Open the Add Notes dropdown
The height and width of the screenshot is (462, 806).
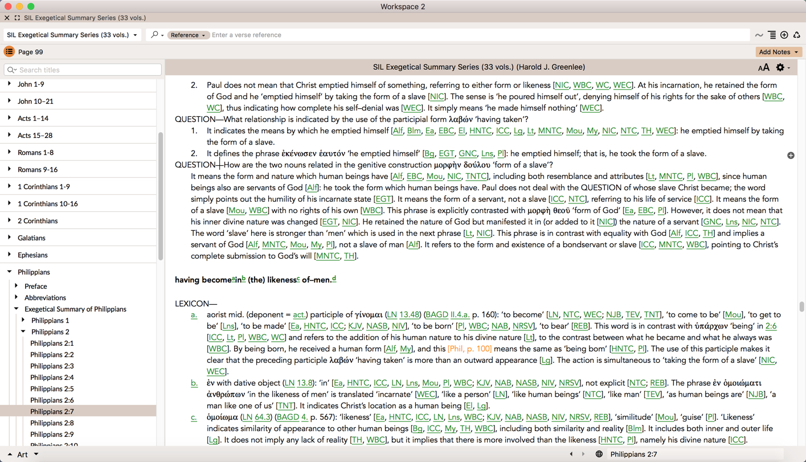click(x=779, y=52)
